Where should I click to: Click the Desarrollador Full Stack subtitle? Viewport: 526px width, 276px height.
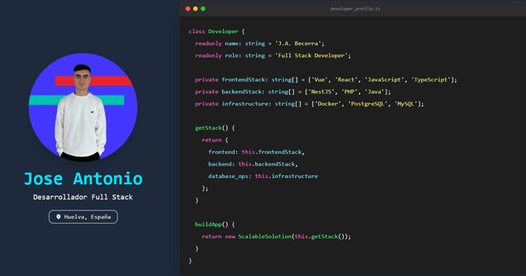tap(83, 197)
